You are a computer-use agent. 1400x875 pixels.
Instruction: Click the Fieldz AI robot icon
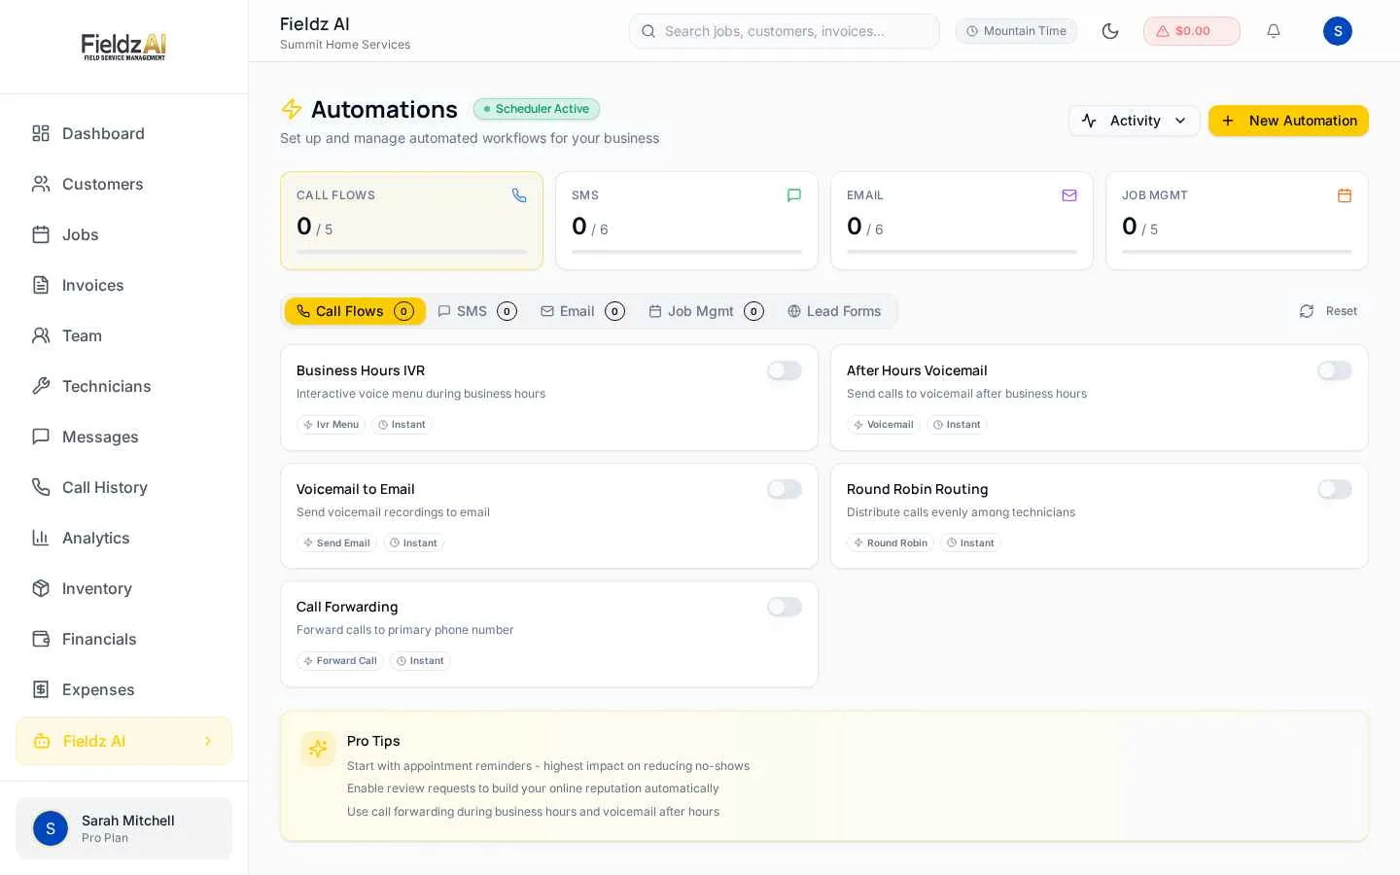coord(42,741)
